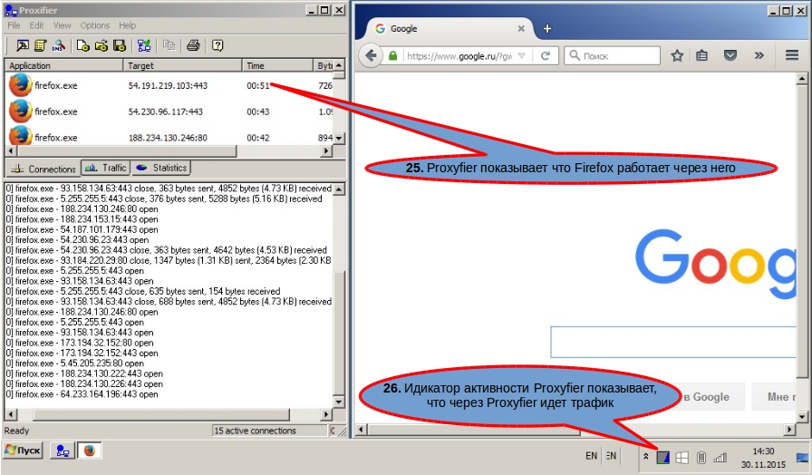Sort by Application column header
The height and width of the screenshot is (475, 812).
pos(63,66)
